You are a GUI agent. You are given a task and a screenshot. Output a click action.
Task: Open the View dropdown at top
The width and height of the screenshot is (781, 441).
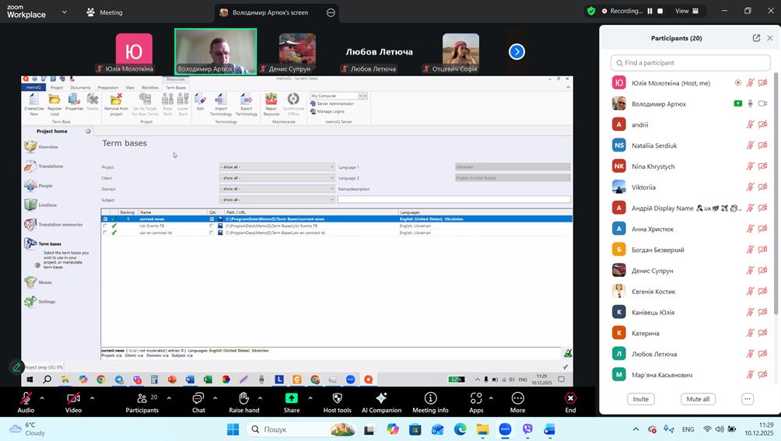(686, 11)
